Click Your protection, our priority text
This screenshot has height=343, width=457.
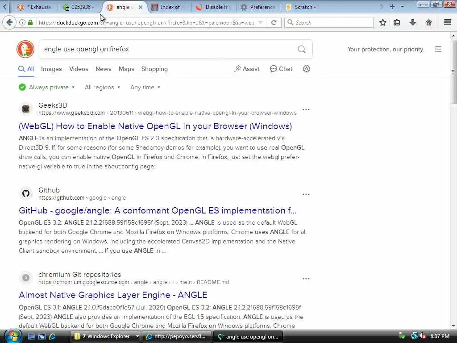[386, 49]
